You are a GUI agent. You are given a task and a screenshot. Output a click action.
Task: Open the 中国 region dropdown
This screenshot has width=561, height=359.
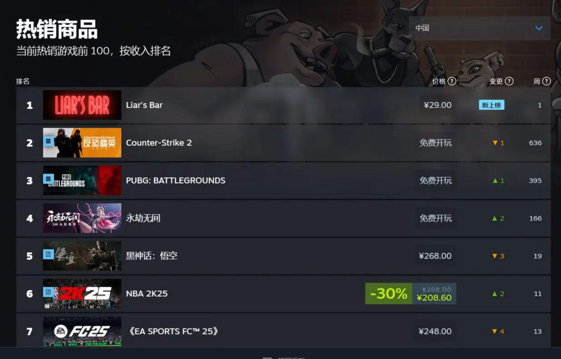pos(480,28)
